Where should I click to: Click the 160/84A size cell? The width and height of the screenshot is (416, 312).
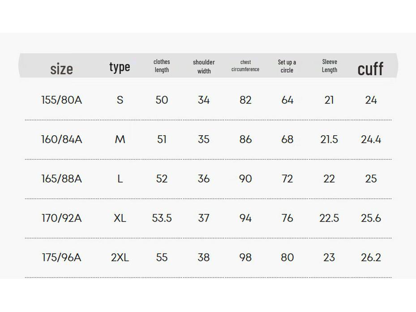[62, 139]
